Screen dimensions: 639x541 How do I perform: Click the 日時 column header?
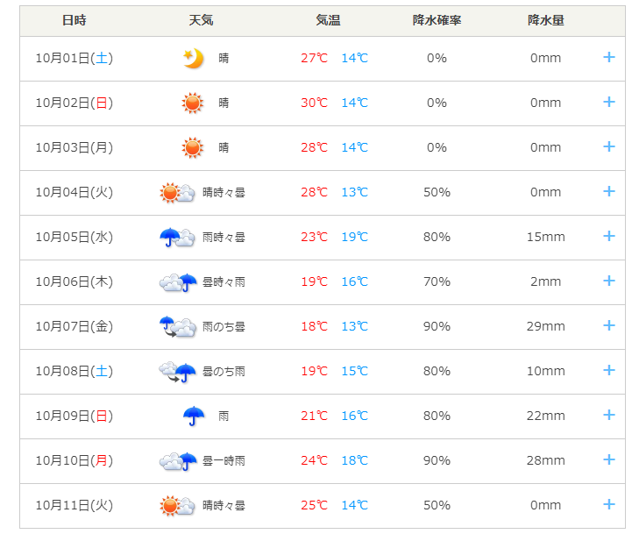75,20
